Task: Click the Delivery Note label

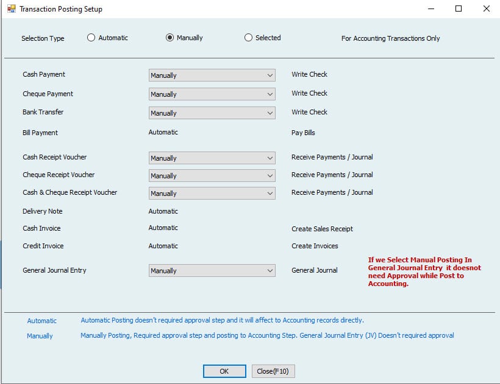Action: (43, 211)
